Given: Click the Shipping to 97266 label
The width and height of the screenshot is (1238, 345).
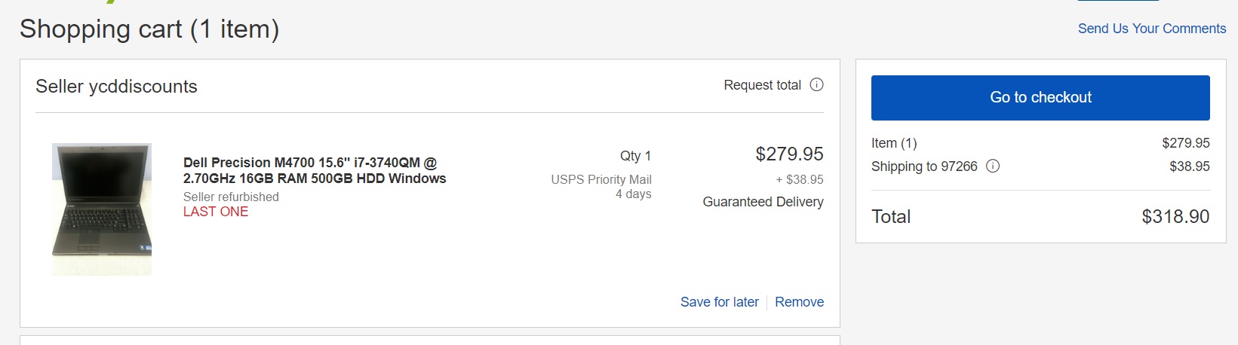Looking at the screenshot, I should coord(923,166).
